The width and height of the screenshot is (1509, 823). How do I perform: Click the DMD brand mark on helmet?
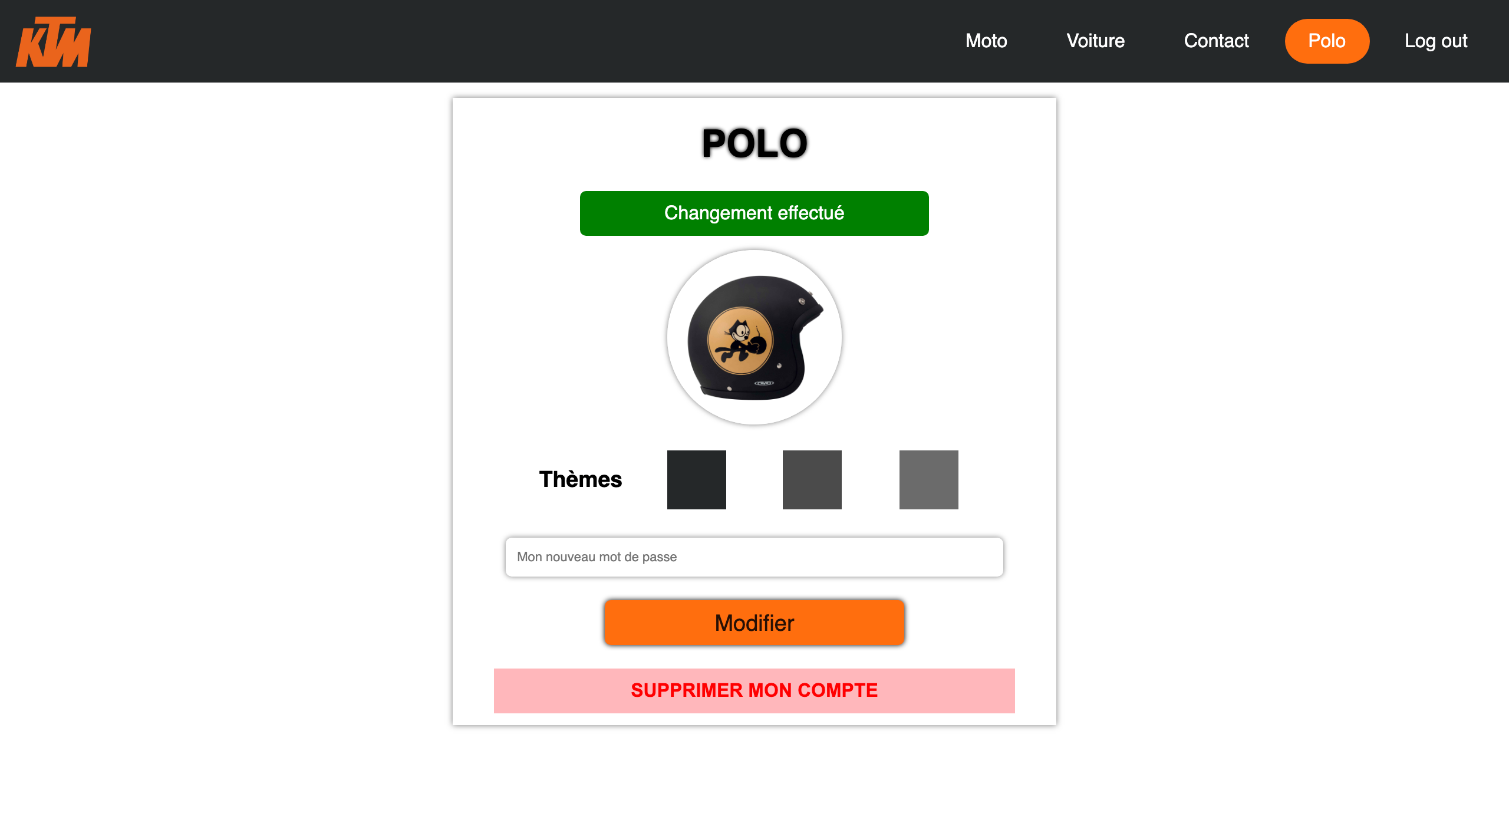coord(764,383)
